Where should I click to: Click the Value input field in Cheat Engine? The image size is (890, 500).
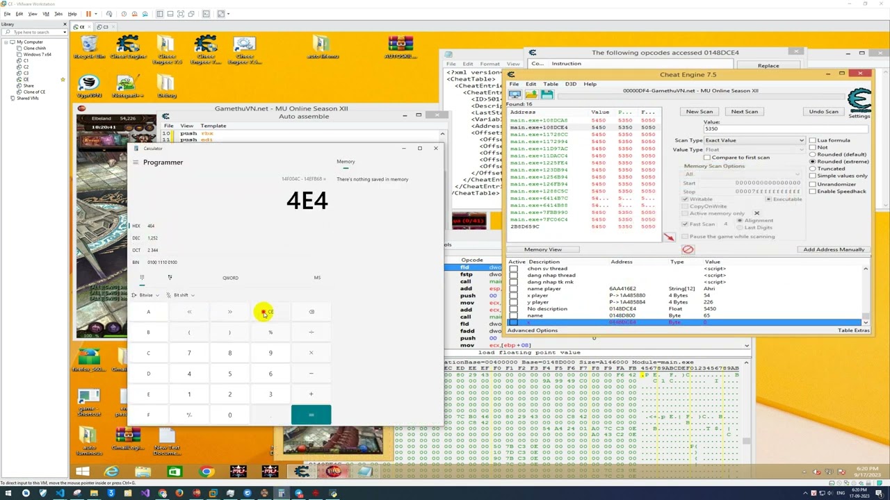[x=786, y=129]
